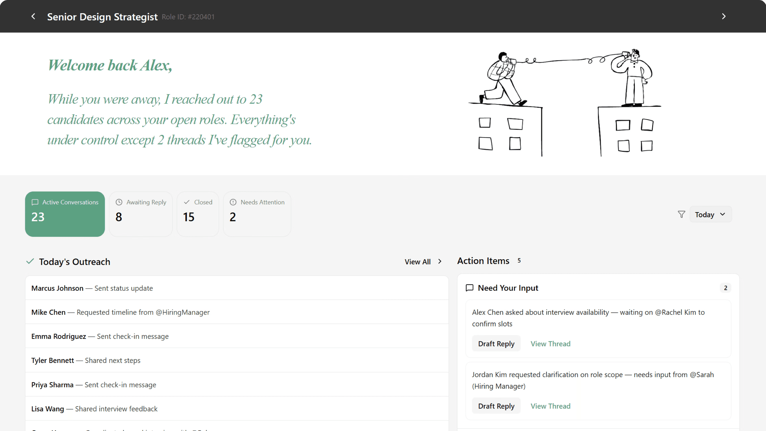
Task: Draft a reply for Alex Chen's thread
Action: 496,343
